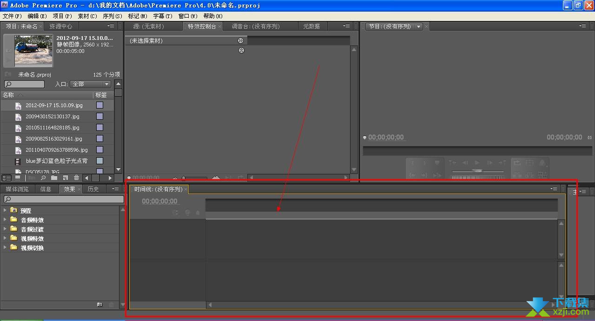Click the shuttle slider in program monitor

pyautogui.click(x=477, y=171)
